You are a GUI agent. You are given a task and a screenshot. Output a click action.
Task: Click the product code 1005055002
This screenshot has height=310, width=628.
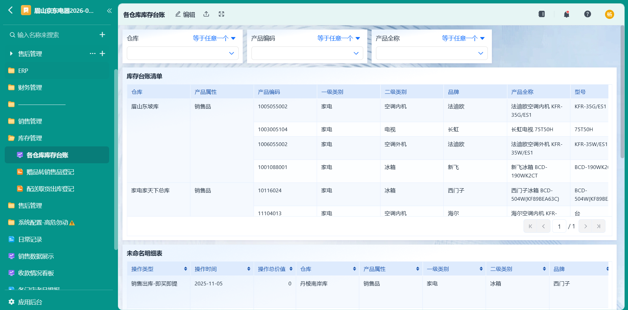coord(273,106)
